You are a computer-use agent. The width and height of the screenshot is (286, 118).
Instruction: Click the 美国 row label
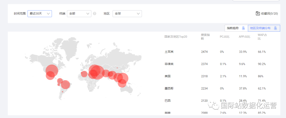167,76
